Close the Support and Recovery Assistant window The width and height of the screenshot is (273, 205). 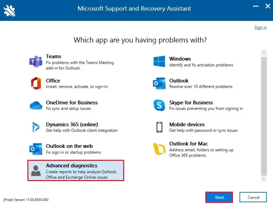coord(268,6)
